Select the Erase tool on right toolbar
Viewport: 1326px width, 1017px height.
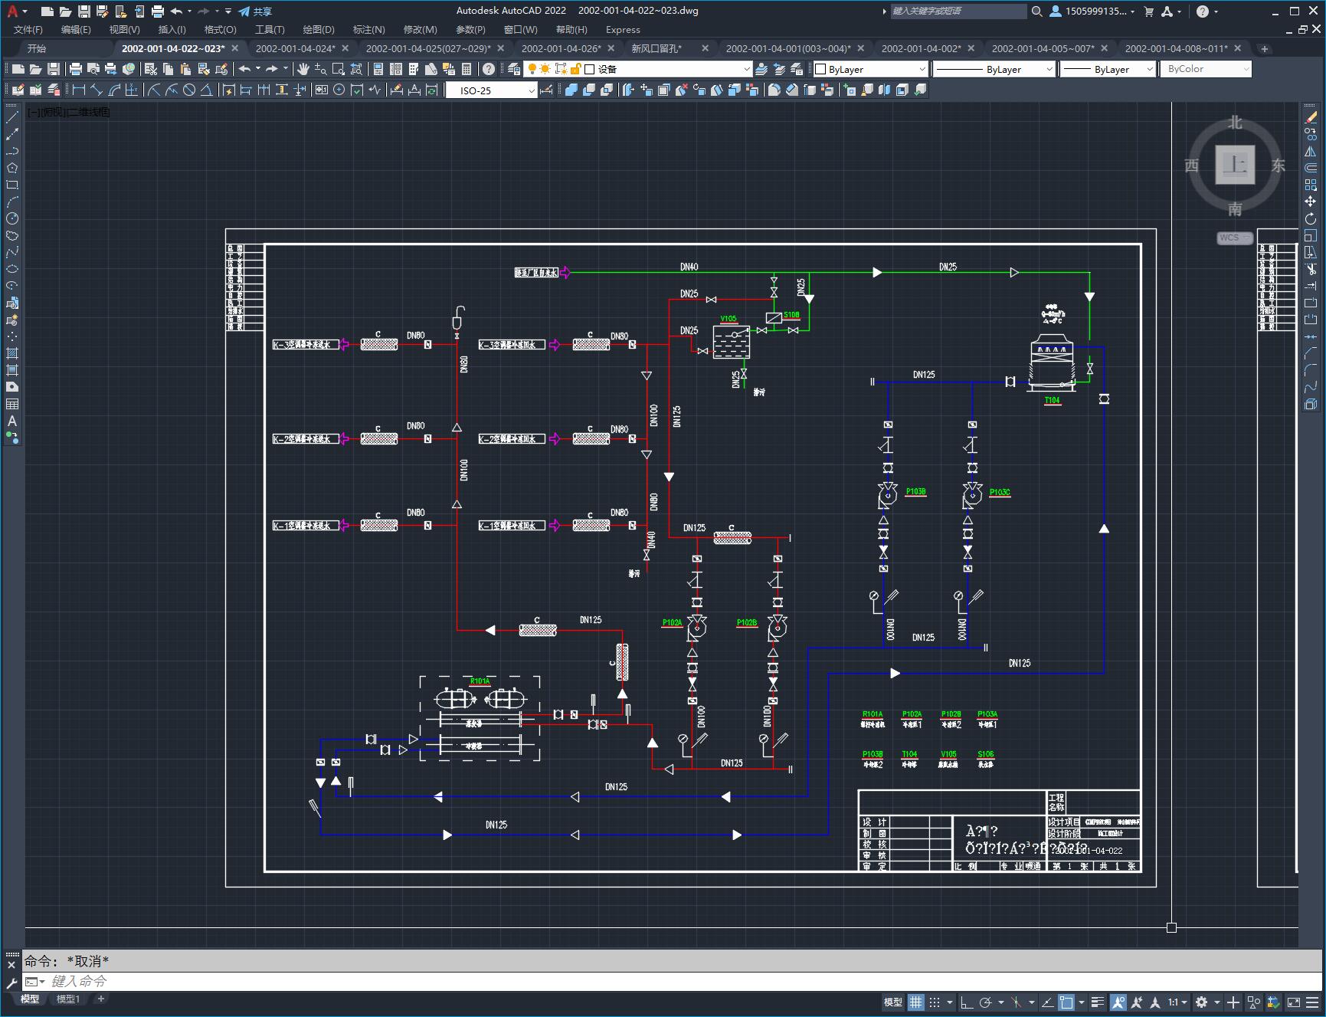pos(1311,117)
